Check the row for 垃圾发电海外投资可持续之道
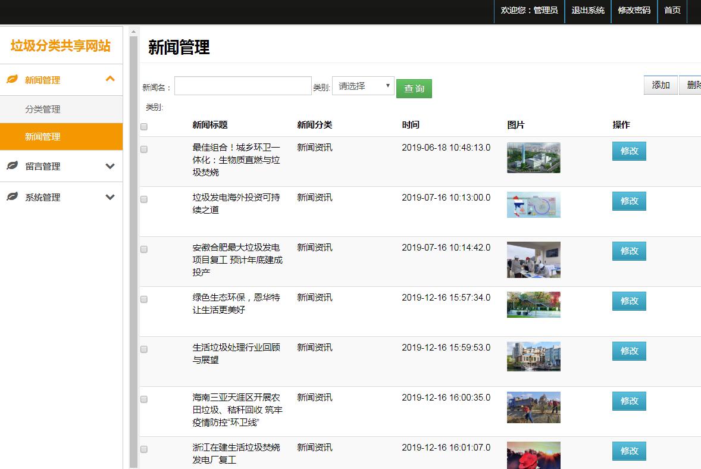 (x=144, y=199)
